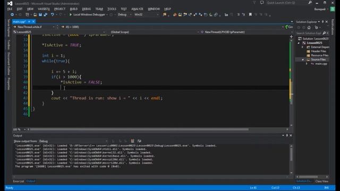Open the Server Explorer side tab
340x191 pixels.
(x=8, y=28)
